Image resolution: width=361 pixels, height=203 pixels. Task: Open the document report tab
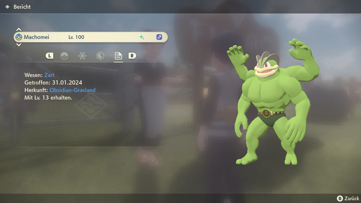[118, 56]
